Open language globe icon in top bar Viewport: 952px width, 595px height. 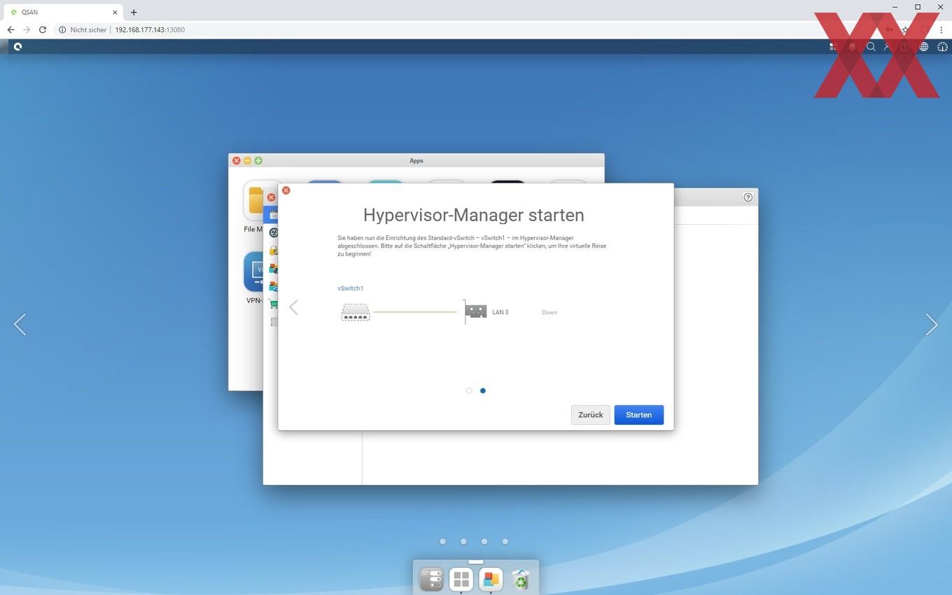924,47
